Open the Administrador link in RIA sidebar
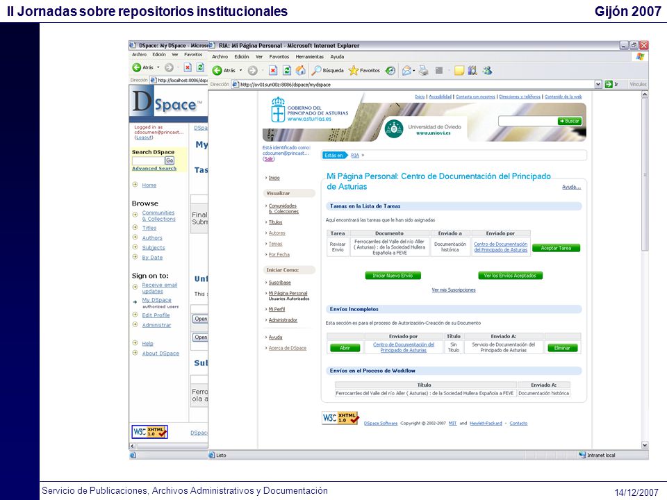Image resolution: width=667 pixels, height=500 pixels. coord(283,320)
